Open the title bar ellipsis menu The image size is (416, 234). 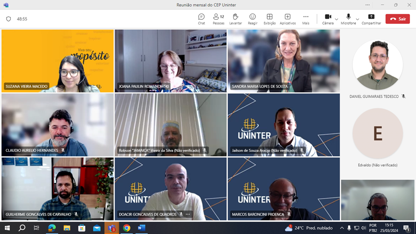(367, 5)
